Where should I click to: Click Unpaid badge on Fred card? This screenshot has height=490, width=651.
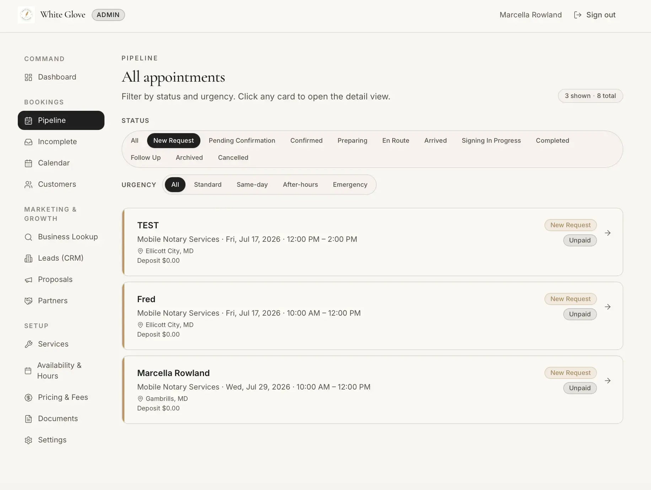(x=580, y=314)
